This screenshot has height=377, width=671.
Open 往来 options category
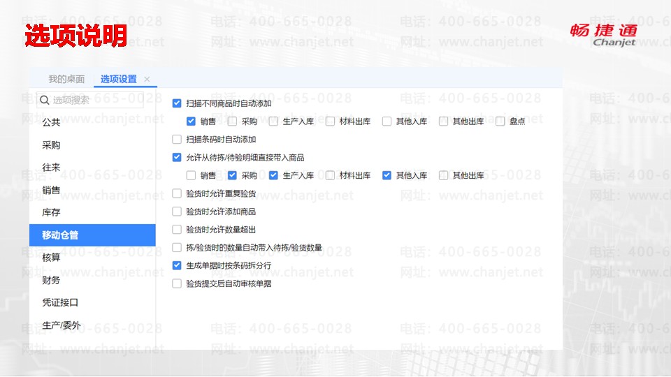(x=92, y=168)
